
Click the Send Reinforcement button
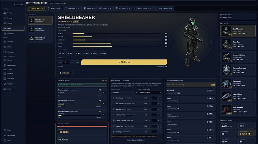point(136,140)
